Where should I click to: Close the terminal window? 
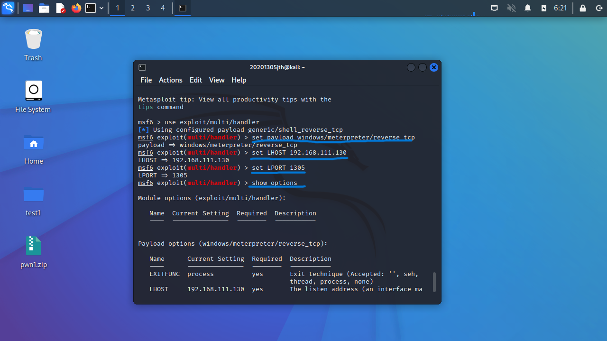[x=434, y=67]
